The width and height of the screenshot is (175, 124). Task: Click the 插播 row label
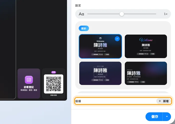(x=78, y=101)
